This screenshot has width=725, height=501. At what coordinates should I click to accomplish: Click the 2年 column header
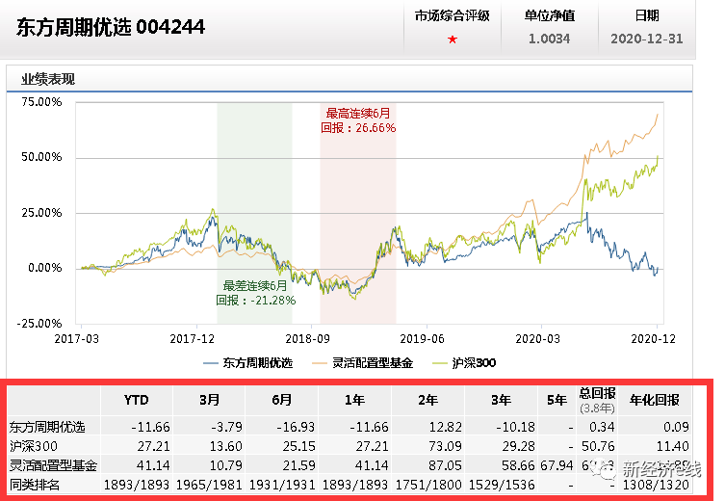(427, 400)
